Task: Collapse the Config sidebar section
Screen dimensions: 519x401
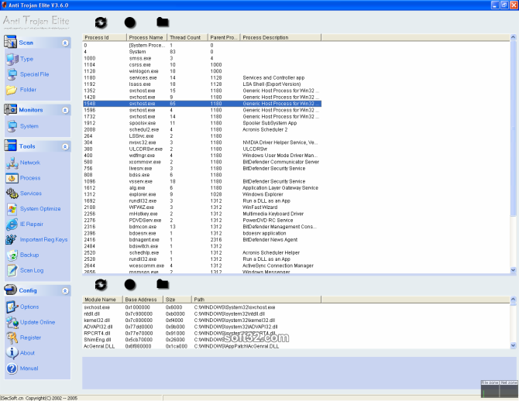Action: [x=65, y=291]
